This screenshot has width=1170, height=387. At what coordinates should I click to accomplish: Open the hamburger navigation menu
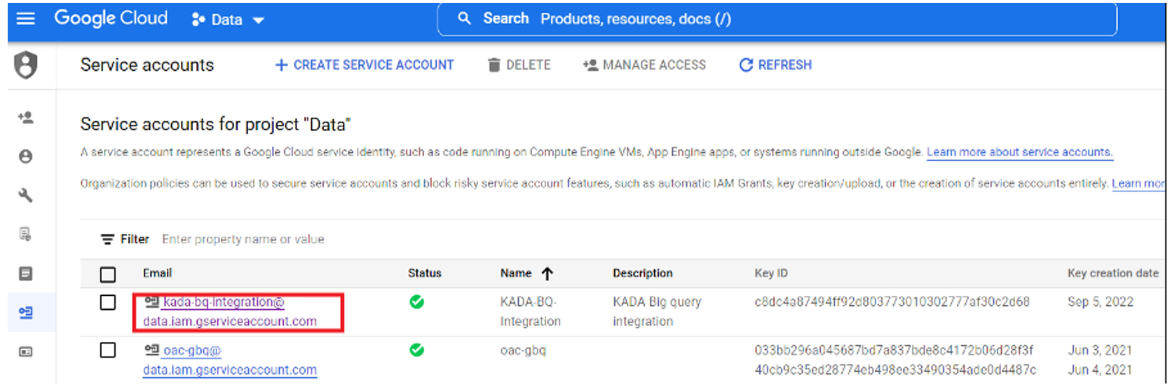(x=25, y=18)
